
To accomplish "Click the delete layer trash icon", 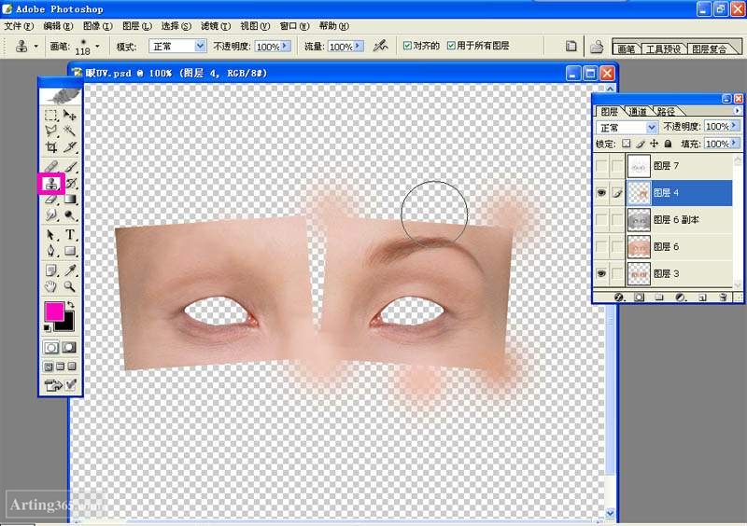I will pos(723,297).
